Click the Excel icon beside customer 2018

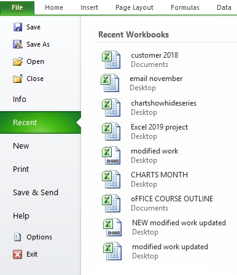111,60
